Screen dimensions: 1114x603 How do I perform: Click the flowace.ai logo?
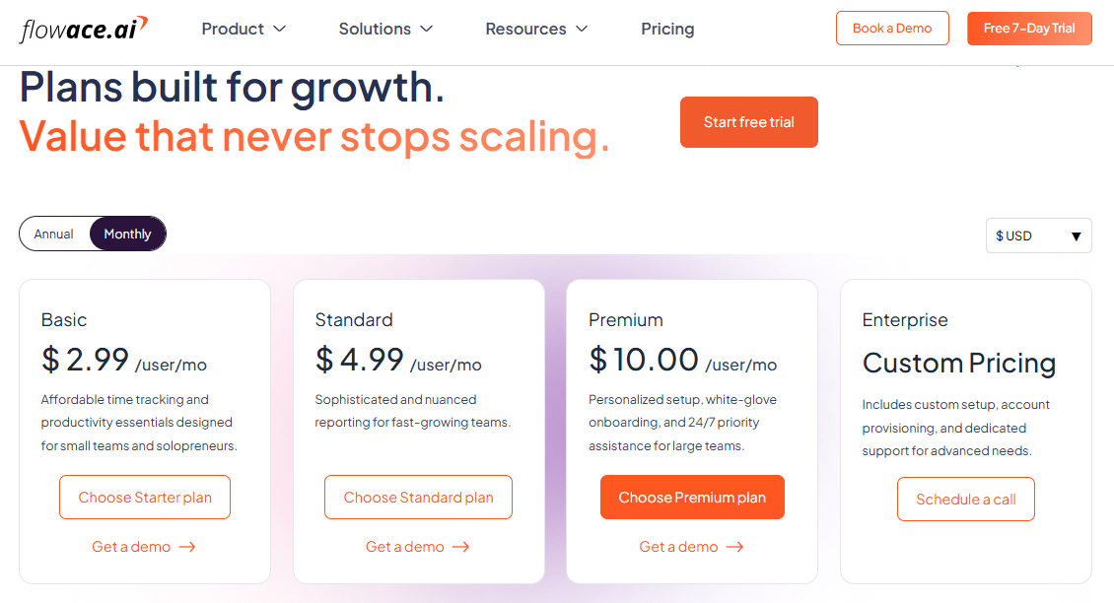pos(84,28)
